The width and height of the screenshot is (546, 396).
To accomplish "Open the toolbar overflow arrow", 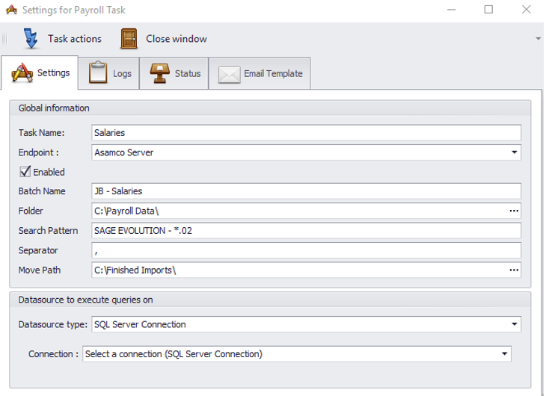I will (538, 38).
